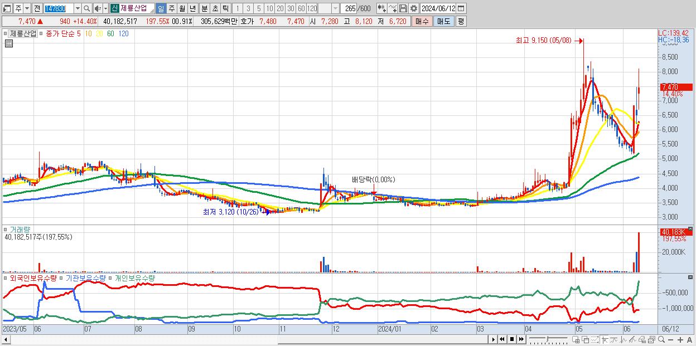The width and height of the screenshot is (696, 346).
Task: Select the 년 (yearly) period toggle
Action: point(192,8)
